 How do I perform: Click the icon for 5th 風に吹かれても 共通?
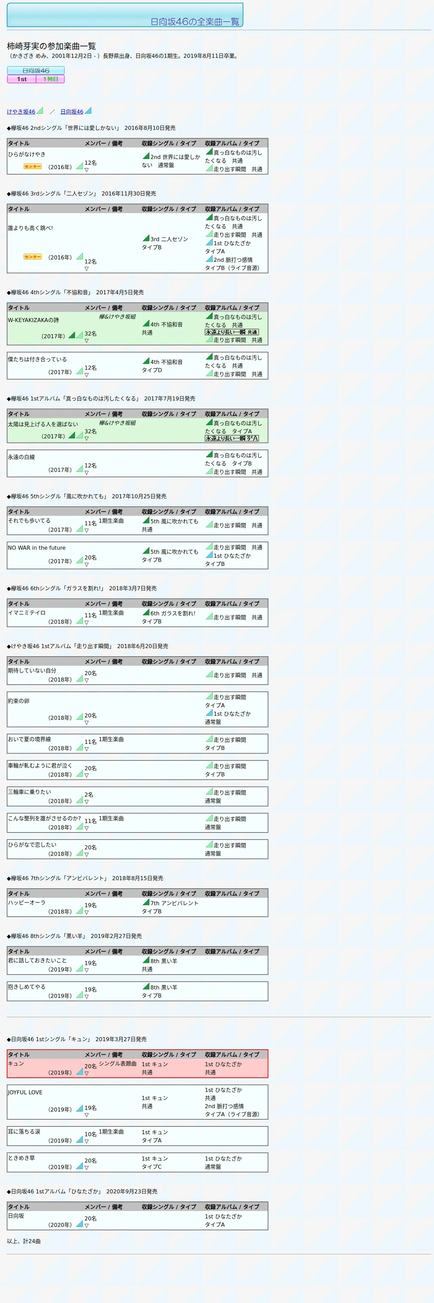pos(146,520)
